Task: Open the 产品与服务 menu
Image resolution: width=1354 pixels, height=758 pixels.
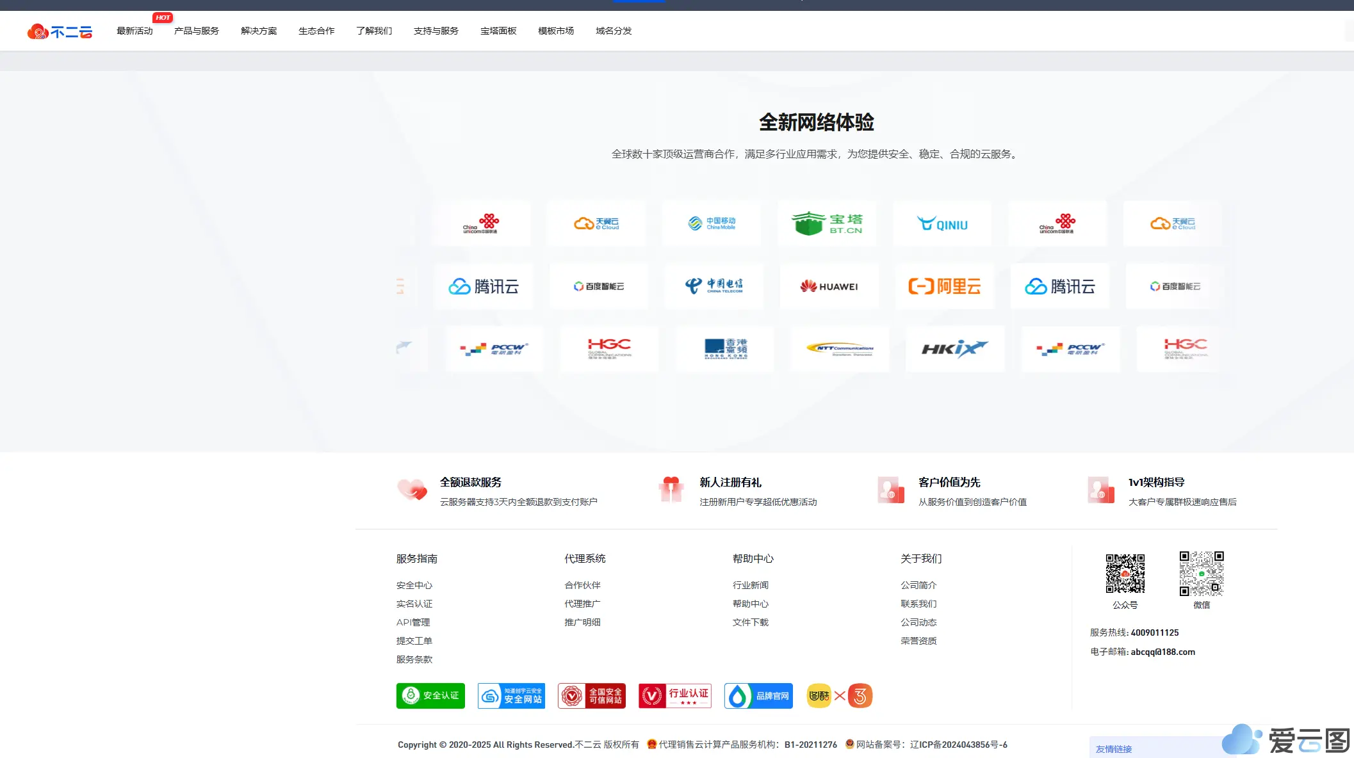Action: point(197,31)
